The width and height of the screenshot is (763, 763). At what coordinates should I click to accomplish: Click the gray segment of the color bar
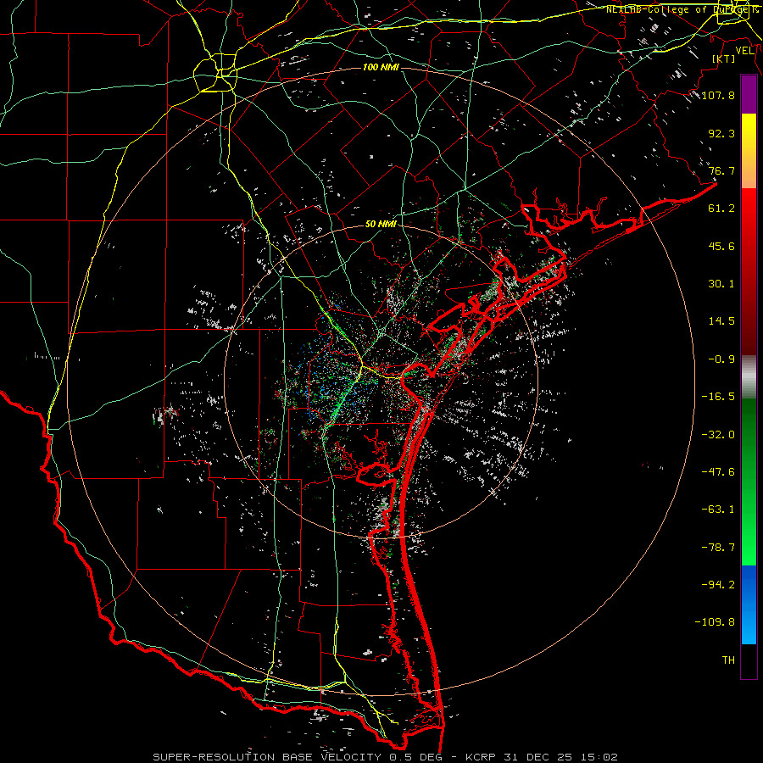coord(749,376)
